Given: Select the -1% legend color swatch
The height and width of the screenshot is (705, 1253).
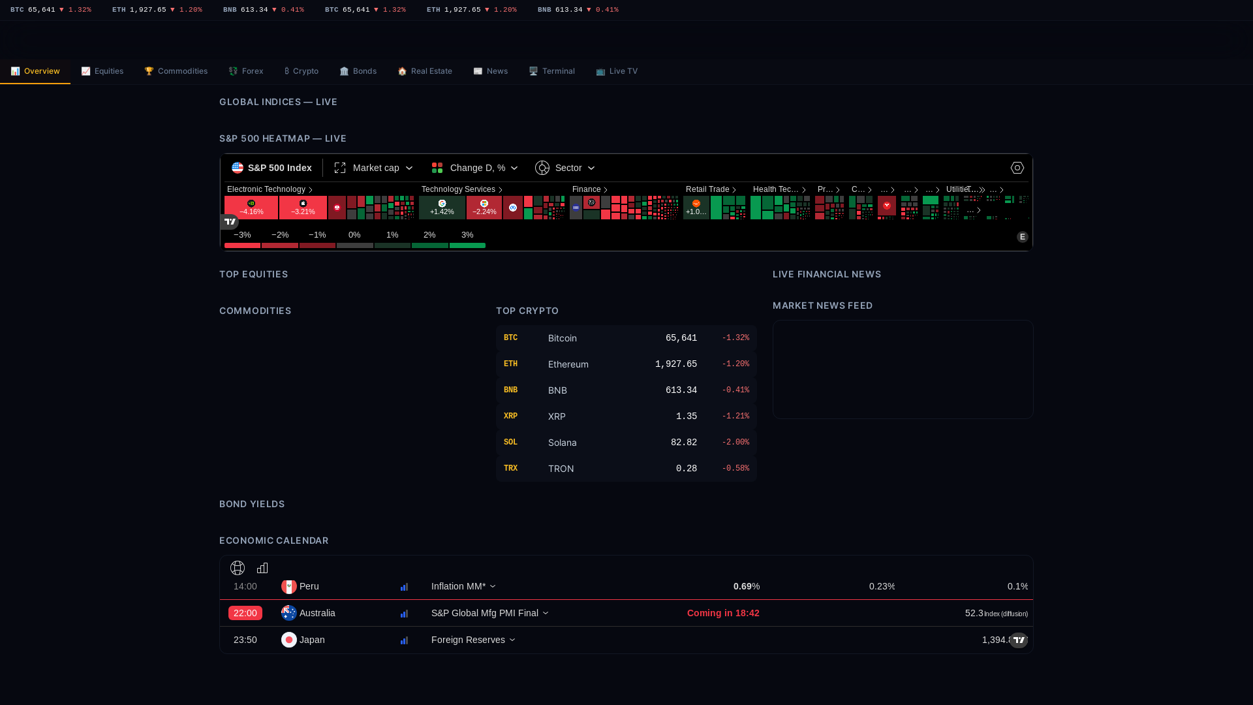Looking at the screenshot, I should click(x=317, y=245).
